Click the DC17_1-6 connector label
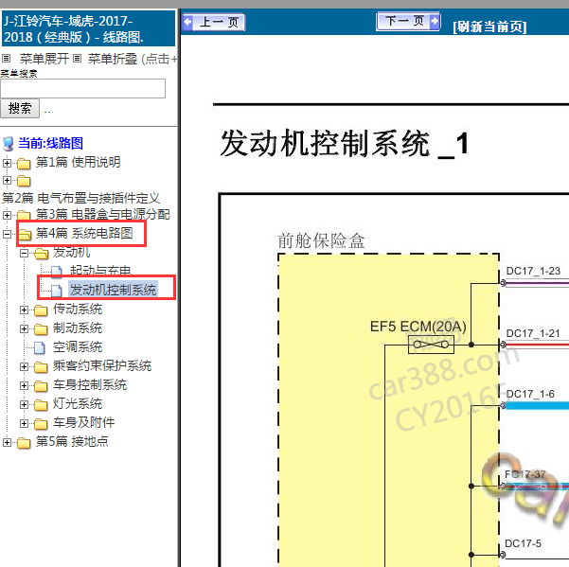This screenshot has width=569, height=567. (x=530, y=394)
